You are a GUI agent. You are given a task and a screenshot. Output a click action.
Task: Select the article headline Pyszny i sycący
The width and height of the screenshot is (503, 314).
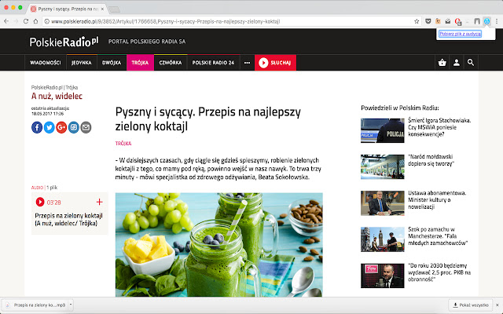tap(207, 119)
